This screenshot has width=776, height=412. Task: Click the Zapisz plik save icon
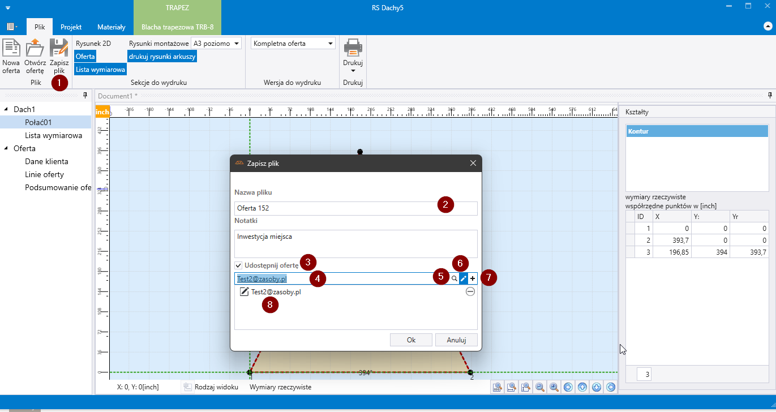click(x=59, y=49)
